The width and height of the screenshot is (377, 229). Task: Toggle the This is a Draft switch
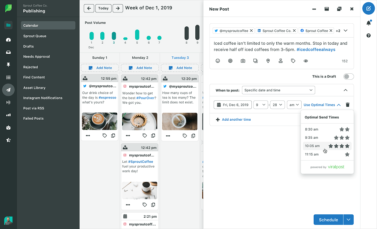tap(348, 76)
